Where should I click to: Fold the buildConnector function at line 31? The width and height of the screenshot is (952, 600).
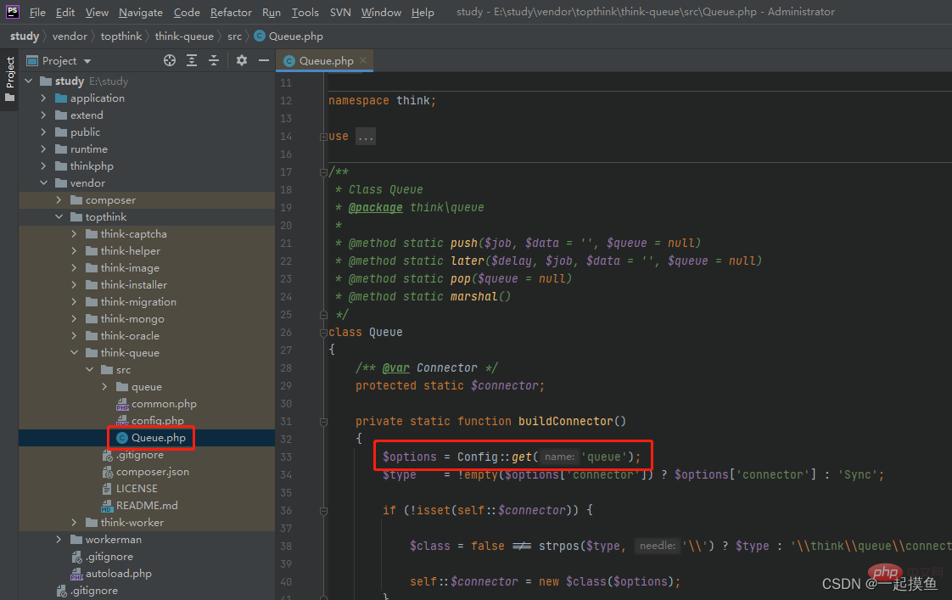click(x=323, y=422)
